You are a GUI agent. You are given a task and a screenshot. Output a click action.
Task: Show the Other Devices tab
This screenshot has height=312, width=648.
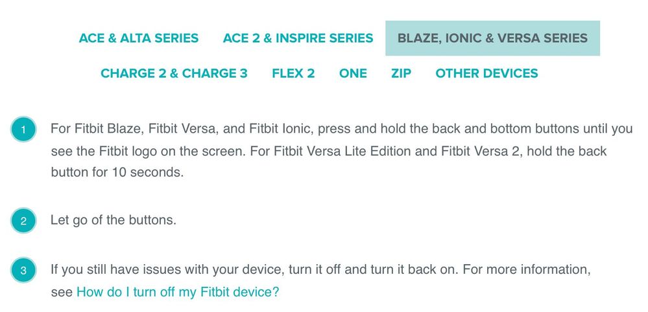[487, 73]
